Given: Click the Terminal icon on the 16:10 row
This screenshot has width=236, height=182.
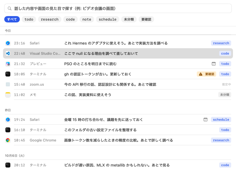Looking at the screenshot, I should click(x=8, y=130).
